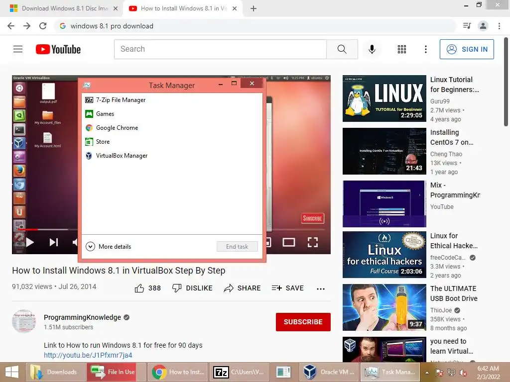Open the Chrome media control icon

[467, 26]
